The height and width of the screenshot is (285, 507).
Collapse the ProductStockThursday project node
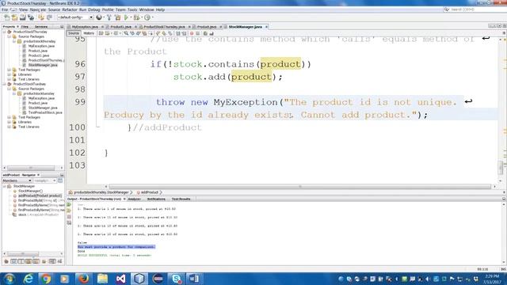pos(5,32)
